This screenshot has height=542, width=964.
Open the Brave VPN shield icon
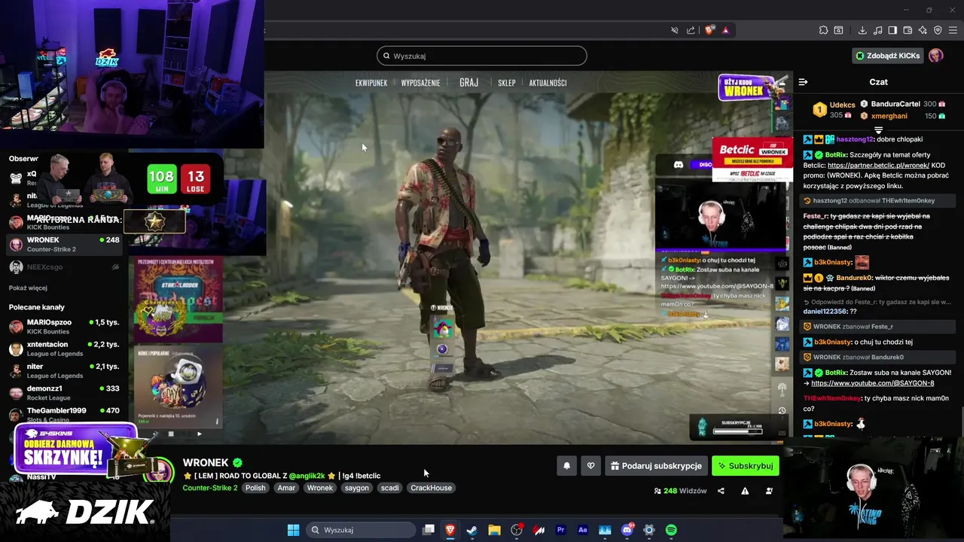coord(938,30)
